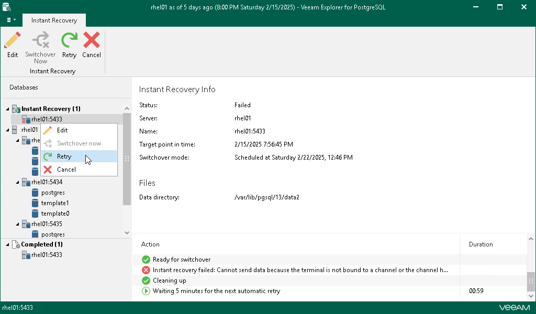Collapse the partially hidden rhe instance node

[17, 140]
